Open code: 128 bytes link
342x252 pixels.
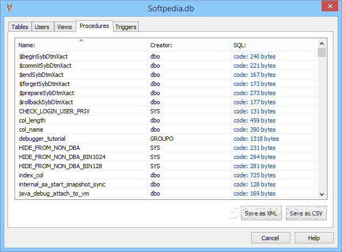pos(254,185)
